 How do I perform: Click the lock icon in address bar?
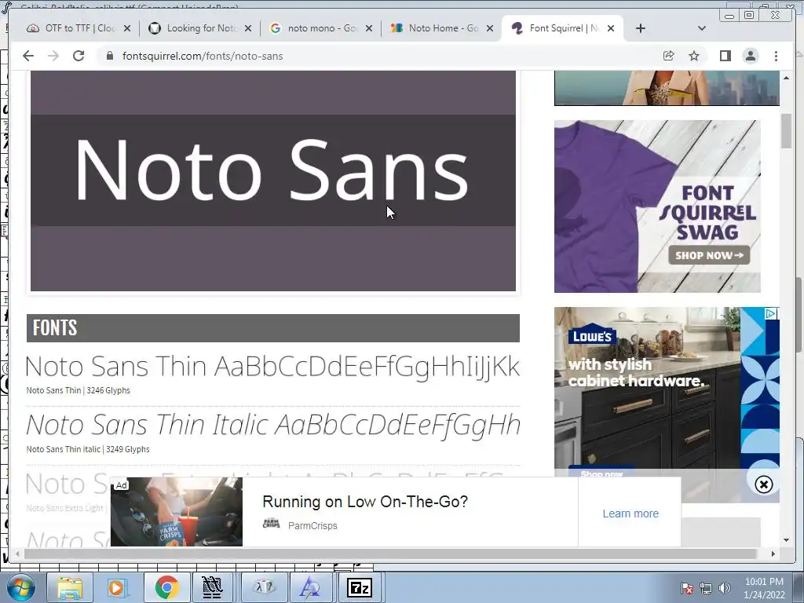pyautogui.click(x=110, y=56)
